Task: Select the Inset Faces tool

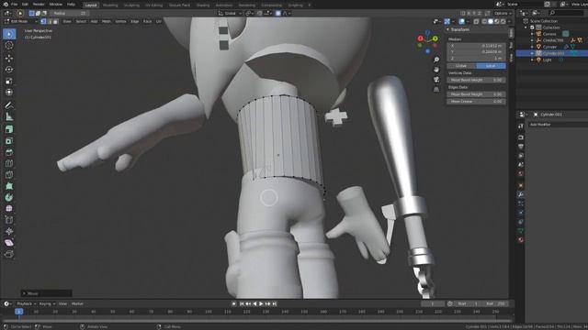Action: [9, 140]
